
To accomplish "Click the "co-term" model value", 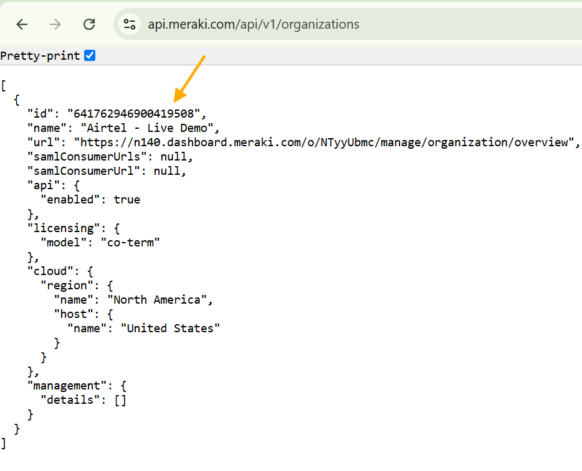I will pyautogui.click(x=130, y=243).
